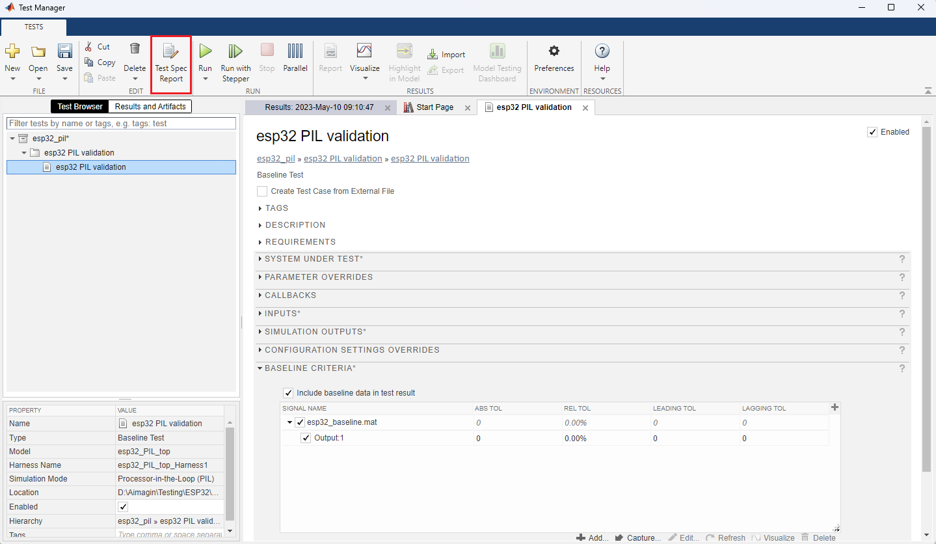Open help for System Under Test section

(x=902, y=259)
